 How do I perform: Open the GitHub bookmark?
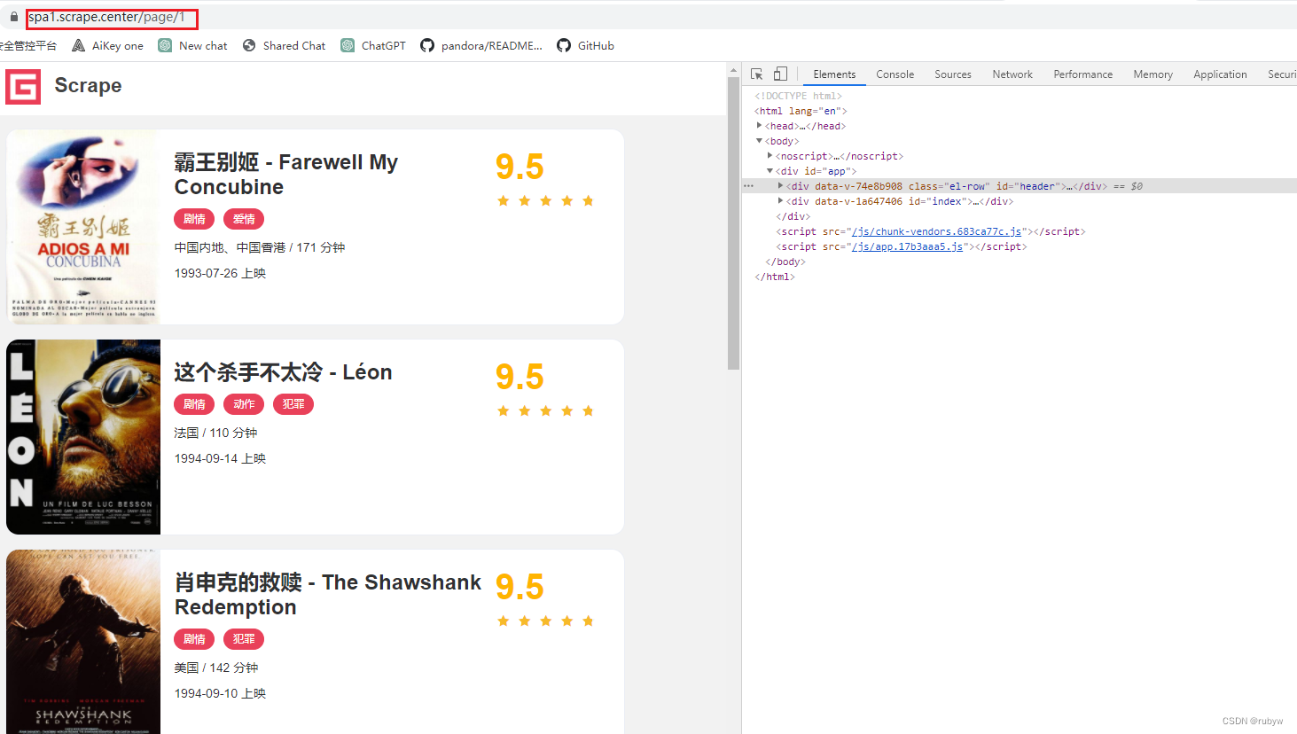coord(586,45)
